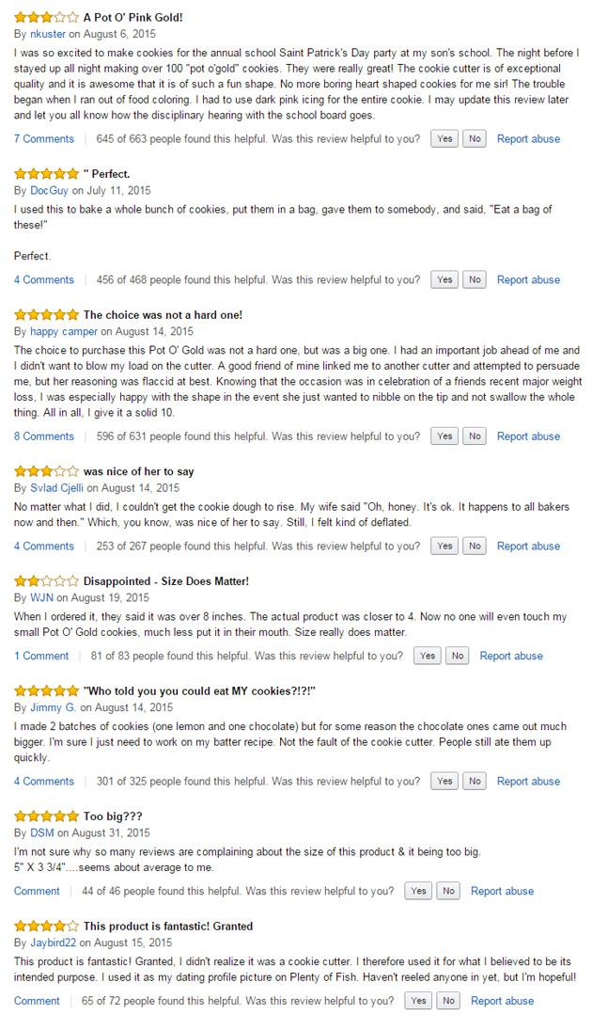Viewport: 592px width, 1030px height.
Task: View the 8 Comments on happy camper's review
Action: tap(43, 436)
